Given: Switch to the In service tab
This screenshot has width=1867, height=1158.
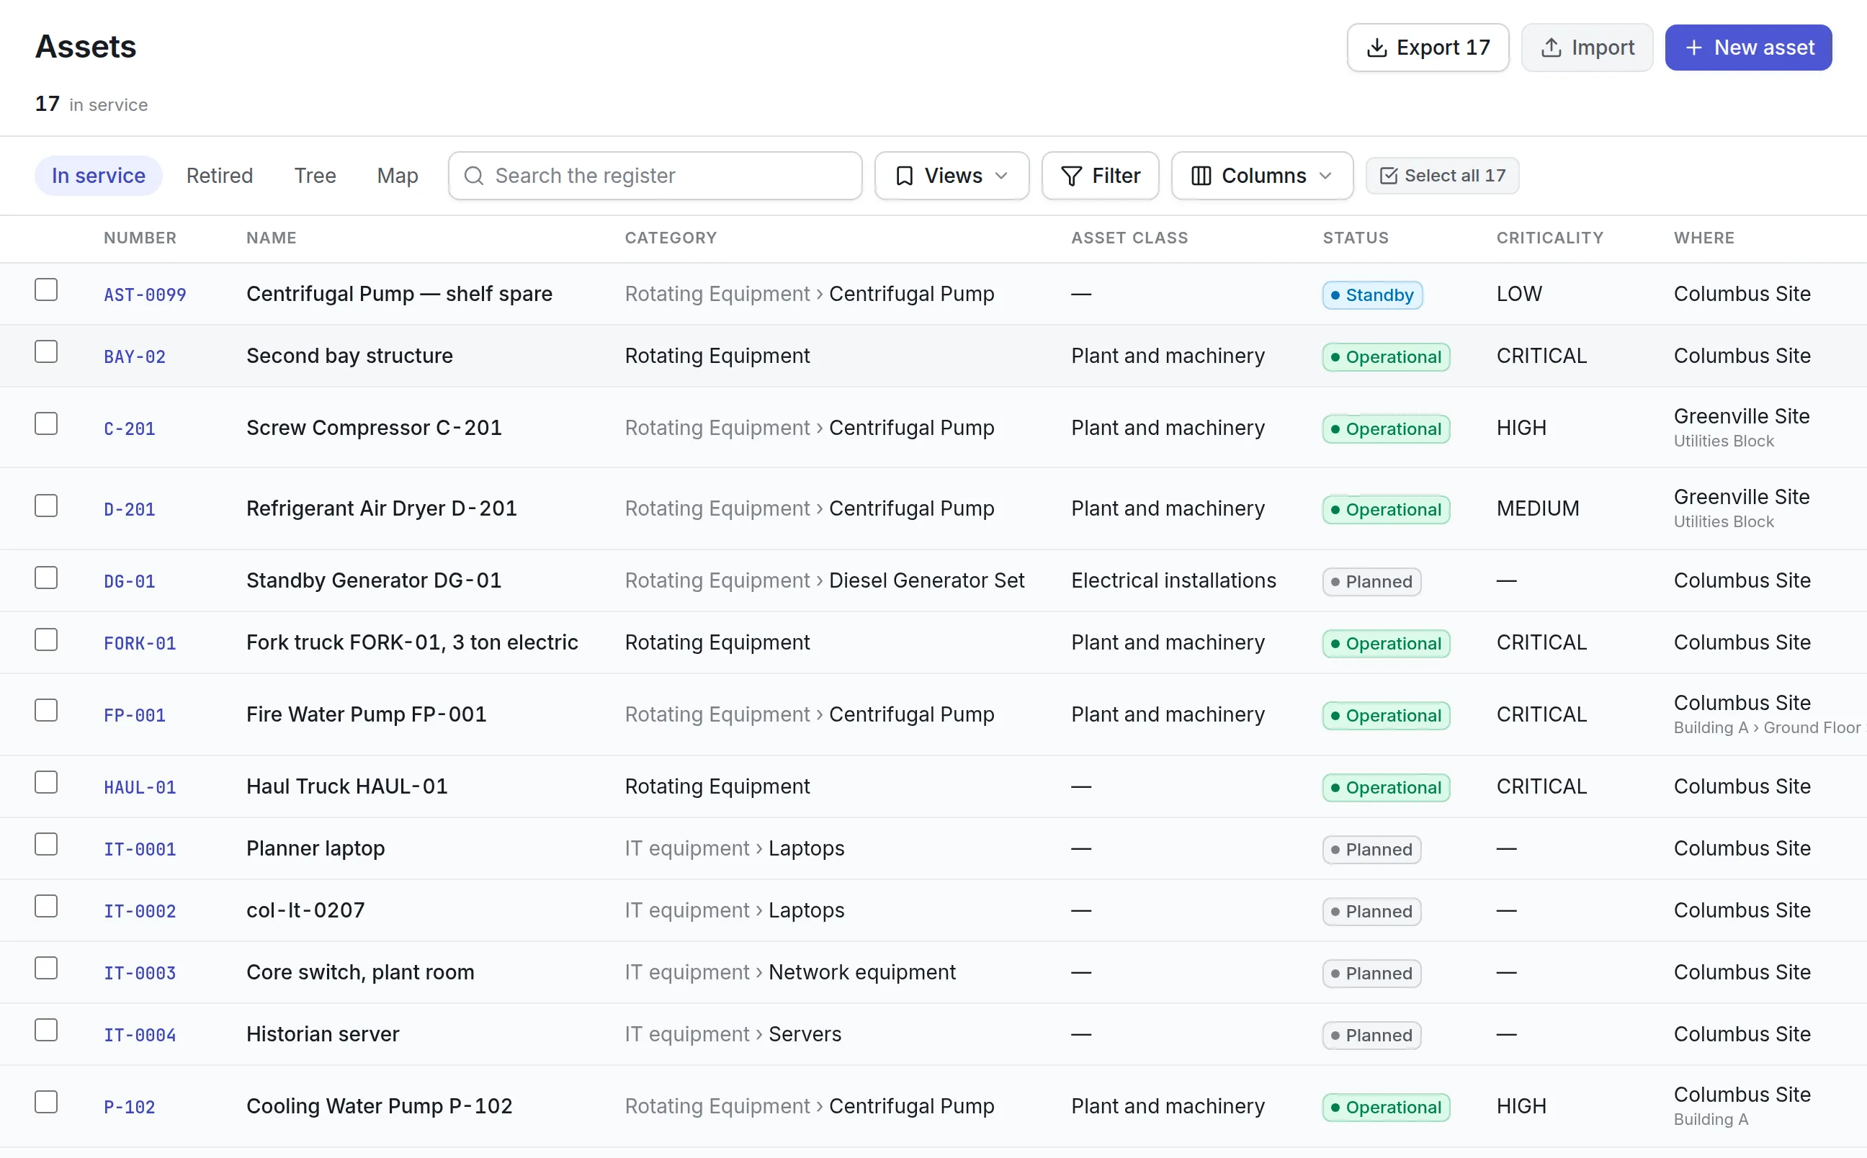Looking at the screenshot, I should coord(98,176).
